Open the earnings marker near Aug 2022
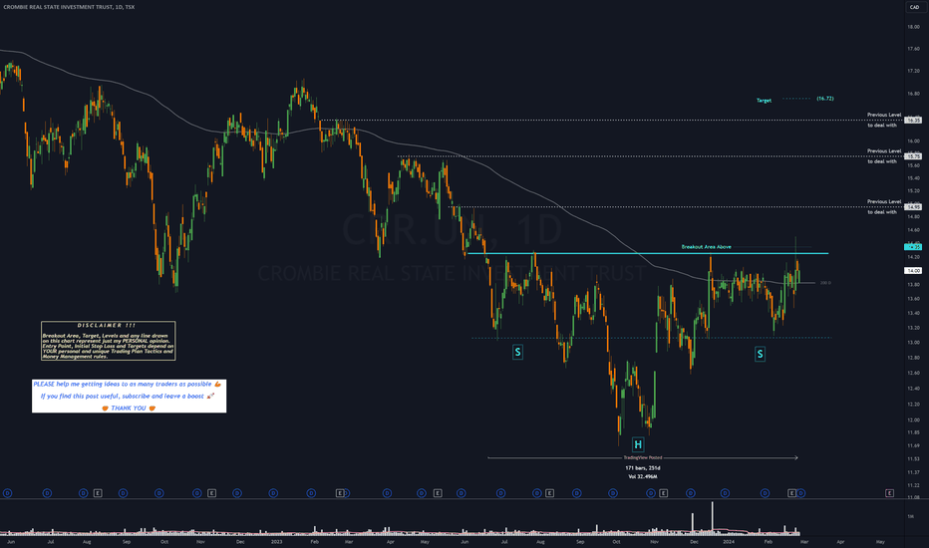Image resolution: width=929 pixels, height=548 pixels. tap(98, 493)
